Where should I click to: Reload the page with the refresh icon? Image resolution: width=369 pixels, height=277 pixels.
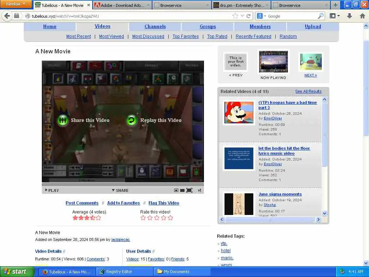248,16
